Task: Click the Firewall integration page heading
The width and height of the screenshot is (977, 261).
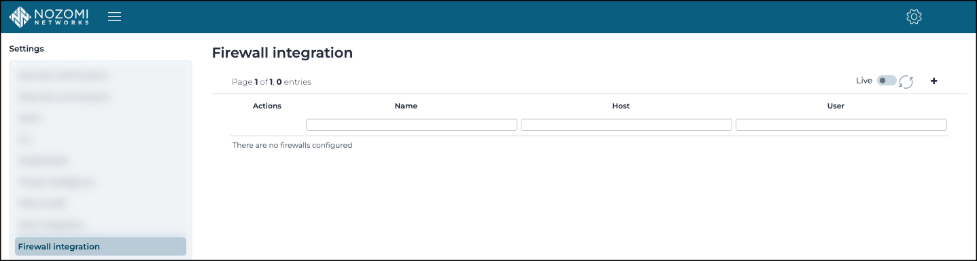Action: (282, 53)
